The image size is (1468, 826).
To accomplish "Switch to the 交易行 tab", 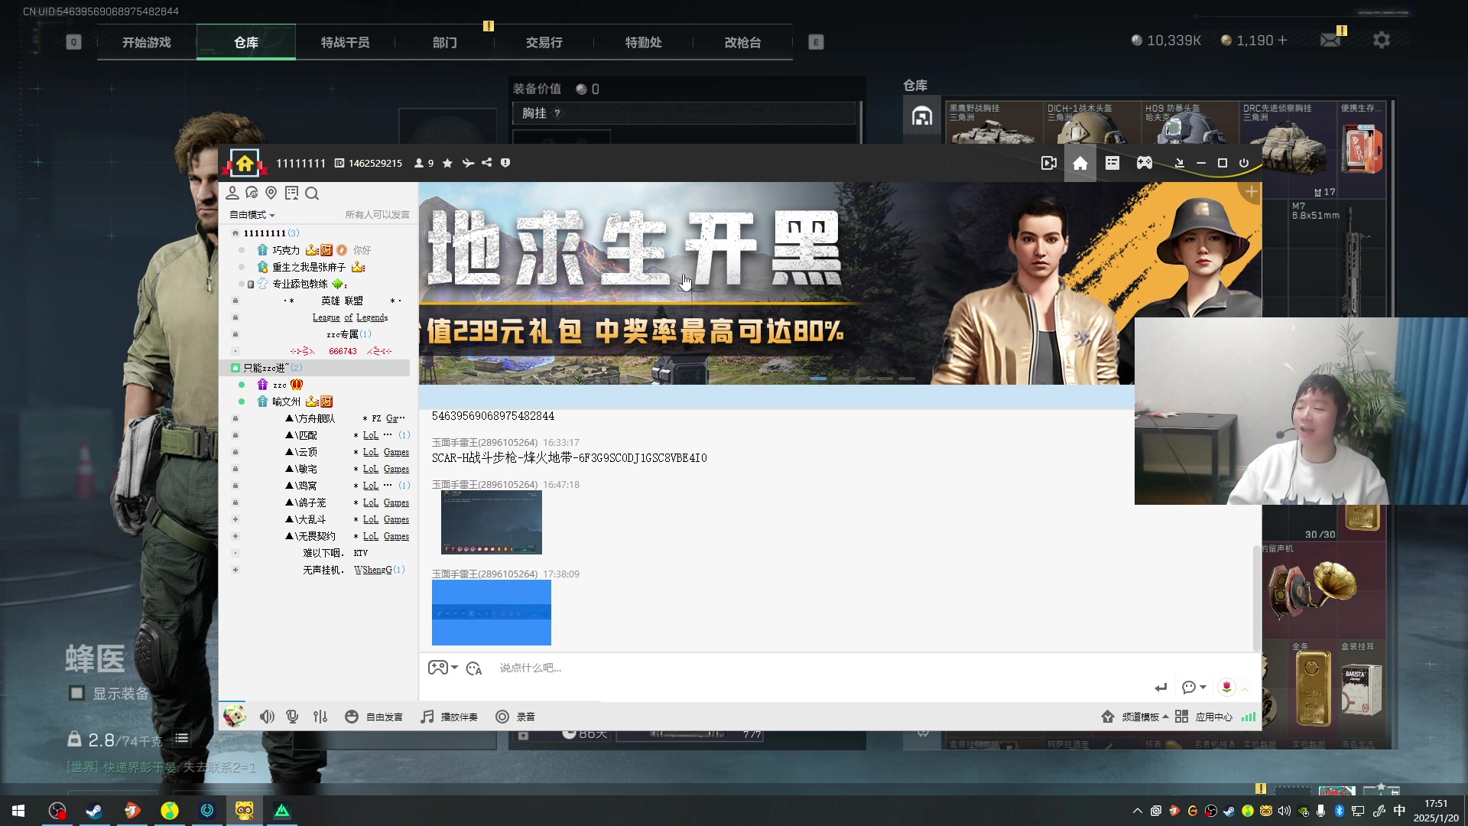I will (x=544, y=42).
